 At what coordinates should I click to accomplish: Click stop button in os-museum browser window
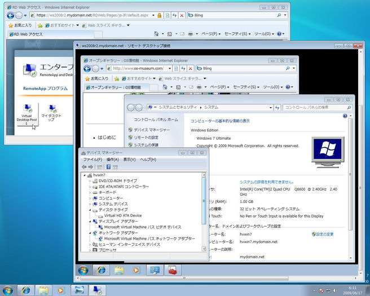pos(191,69)
